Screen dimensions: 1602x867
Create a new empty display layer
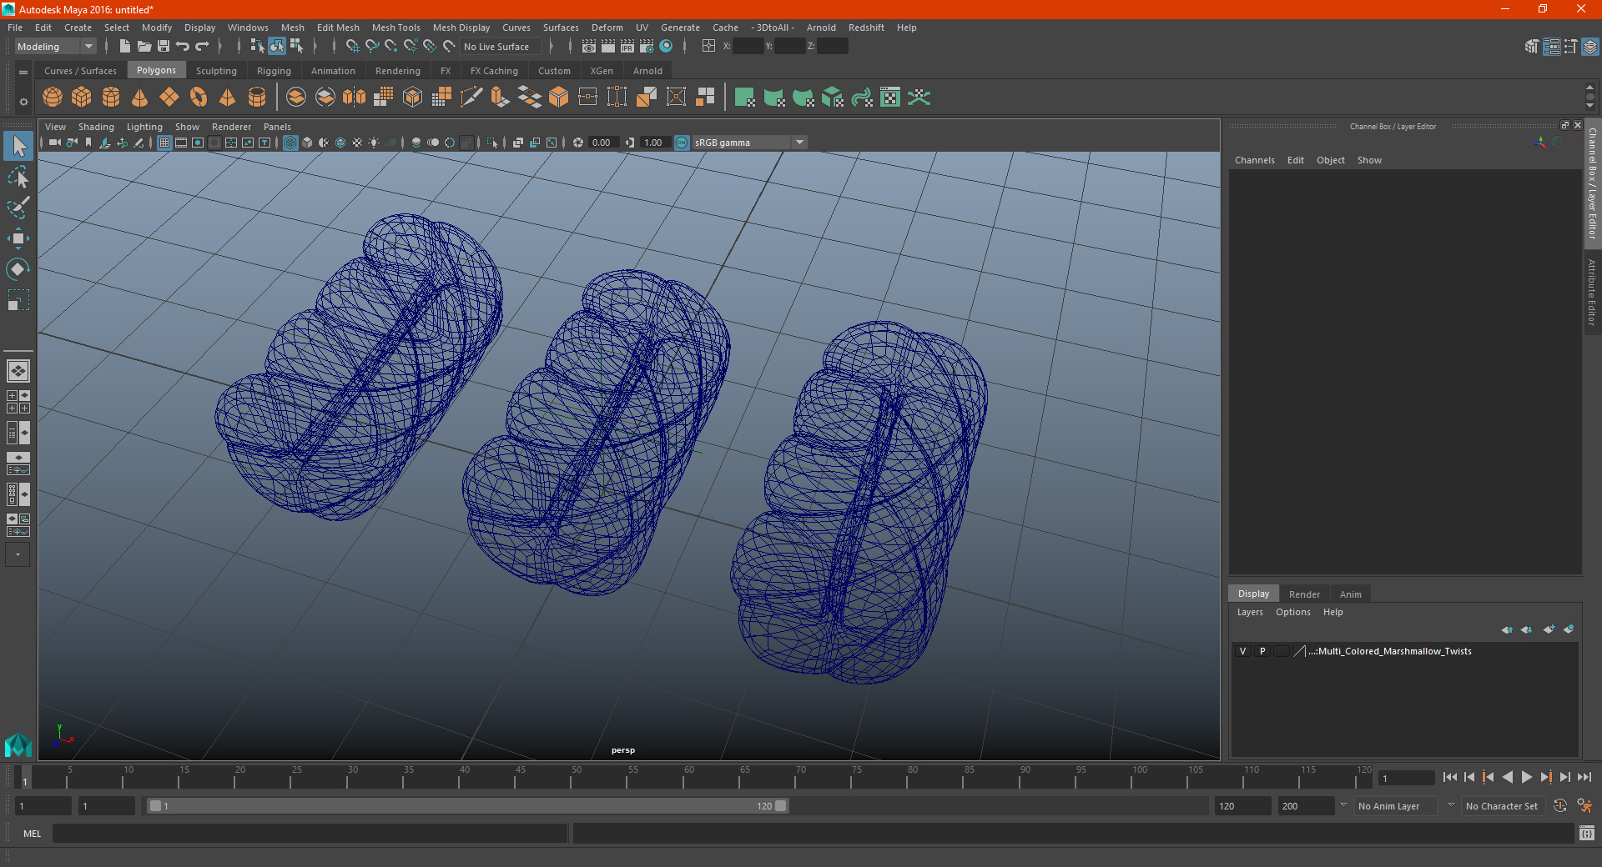coord(1549,629)
